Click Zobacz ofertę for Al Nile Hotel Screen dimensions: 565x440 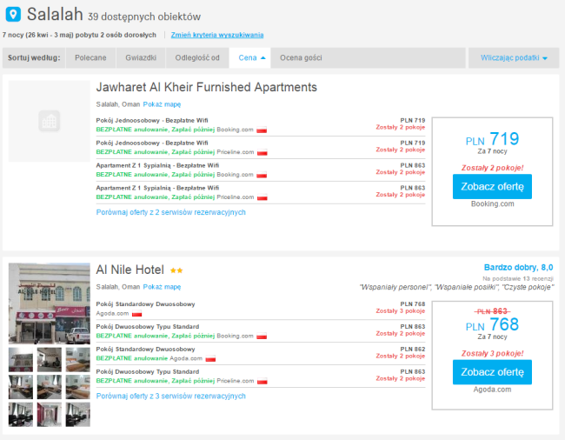point(492,372)
